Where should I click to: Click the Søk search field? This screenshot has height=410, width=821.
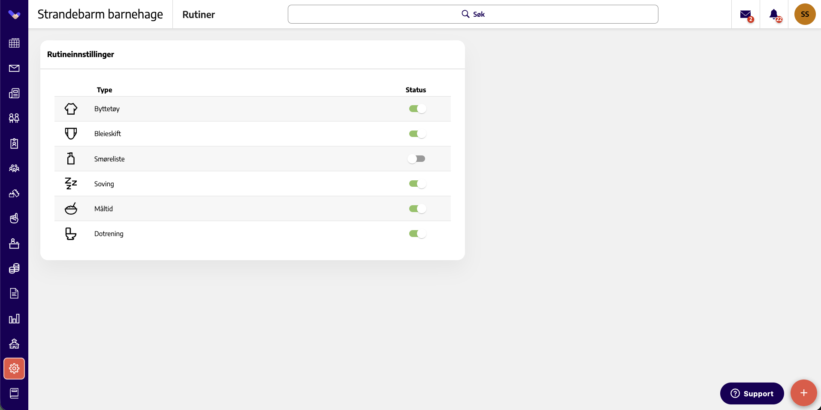pos(473,14)
